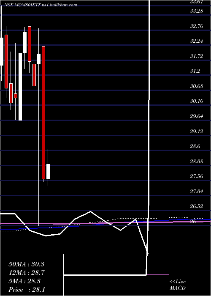
Task: Click the <<Live MACD label
Action: [x=178, y=285]
